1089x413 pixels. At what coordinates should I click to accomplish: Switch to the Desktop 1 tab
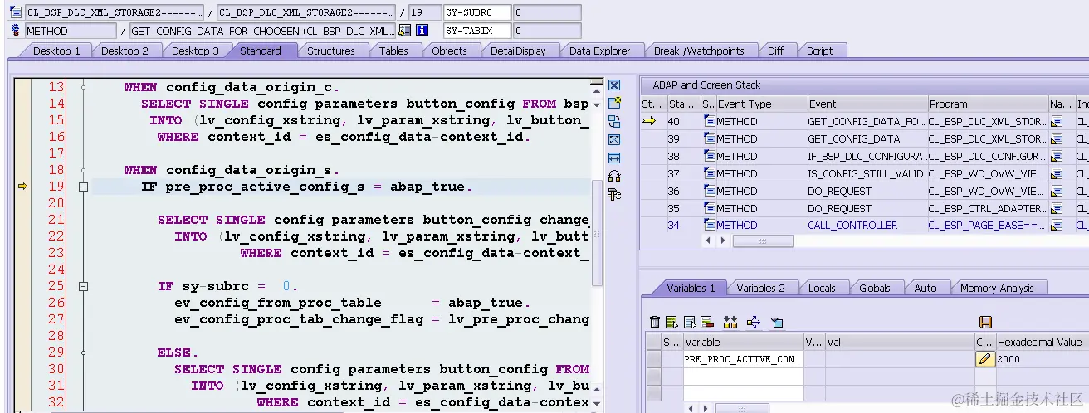56,51
